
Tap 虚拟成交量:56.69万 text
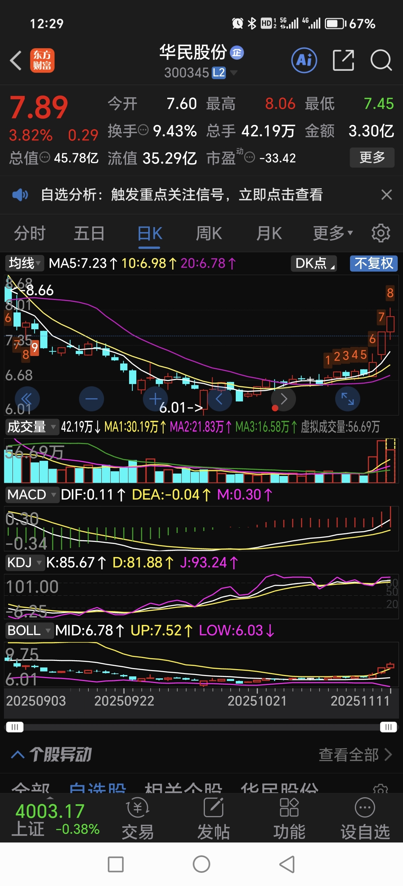pyautogui.click(x=340, y=427)
